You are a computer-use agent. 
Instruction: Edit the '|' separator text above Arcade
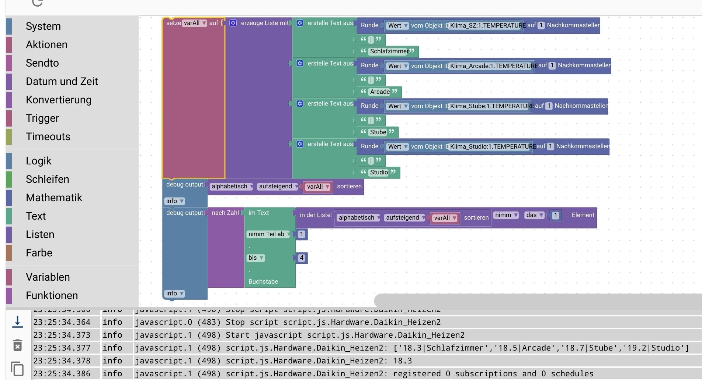click(371, 80)
